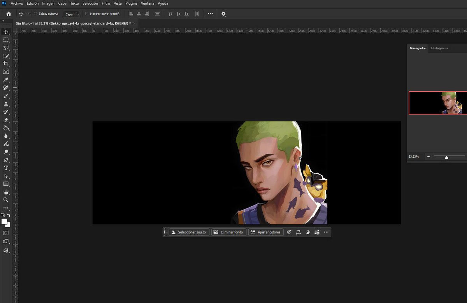
Task: Click the Seleccionar sujeto button
Action: 189,232
